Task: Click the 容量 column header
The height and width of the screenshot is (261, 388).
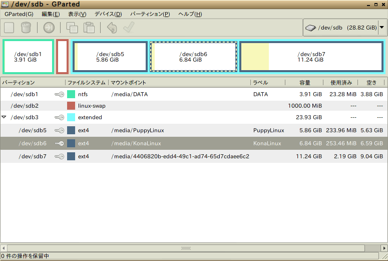Action: click(x=304, y=83)
